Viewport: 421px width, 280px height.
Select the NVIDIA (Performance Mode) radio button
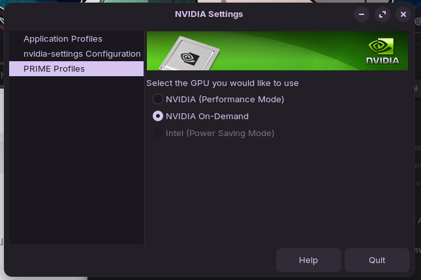(158, 100)
